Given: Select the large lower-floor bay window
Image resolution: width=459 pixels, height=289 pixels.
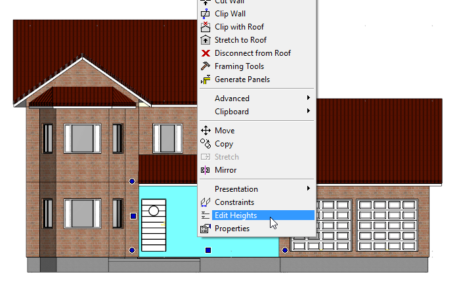Looking at the screenshot, I should [83, 213].
